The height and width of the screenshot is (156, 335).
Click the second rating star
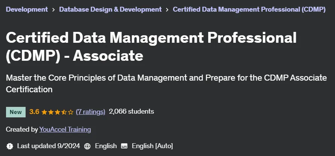pyautogui.click(x=51, y=112)
